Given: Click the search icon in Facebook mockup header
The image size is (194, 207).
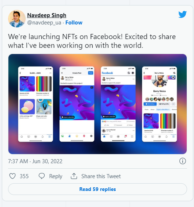Looking at the screenshot, I should click(x=128, y=73).
